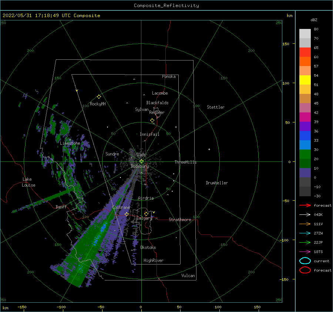Click the 18TS legend label
The height and width of the screenshot is (312, 333).
(318, 252)
